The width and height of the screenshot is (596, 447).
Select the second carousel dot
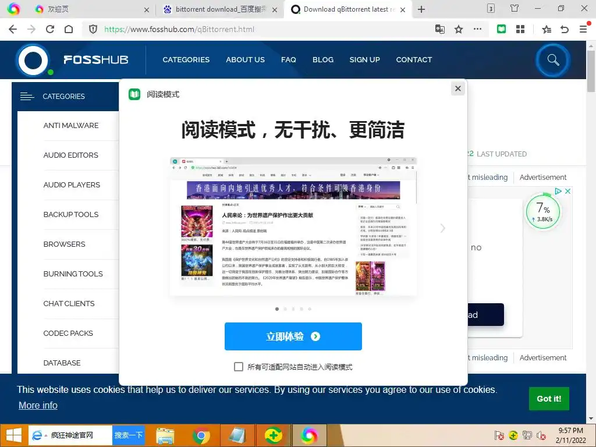pyautogui.click(x=285, y=309)
